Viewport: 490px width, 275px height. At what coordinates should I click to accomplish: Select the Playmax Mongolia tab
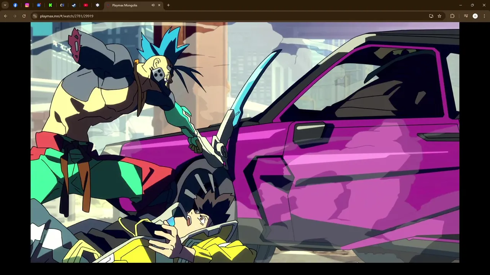134,5
